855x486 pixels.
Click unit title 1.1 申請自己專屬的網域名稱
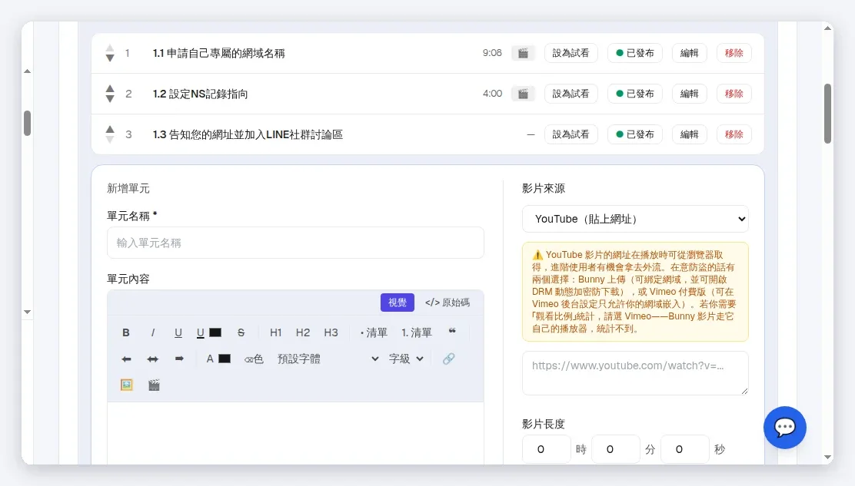[x=218, y=53]
